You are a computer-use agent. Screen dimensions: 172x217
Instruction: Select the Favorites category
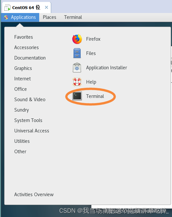[24, 37]
